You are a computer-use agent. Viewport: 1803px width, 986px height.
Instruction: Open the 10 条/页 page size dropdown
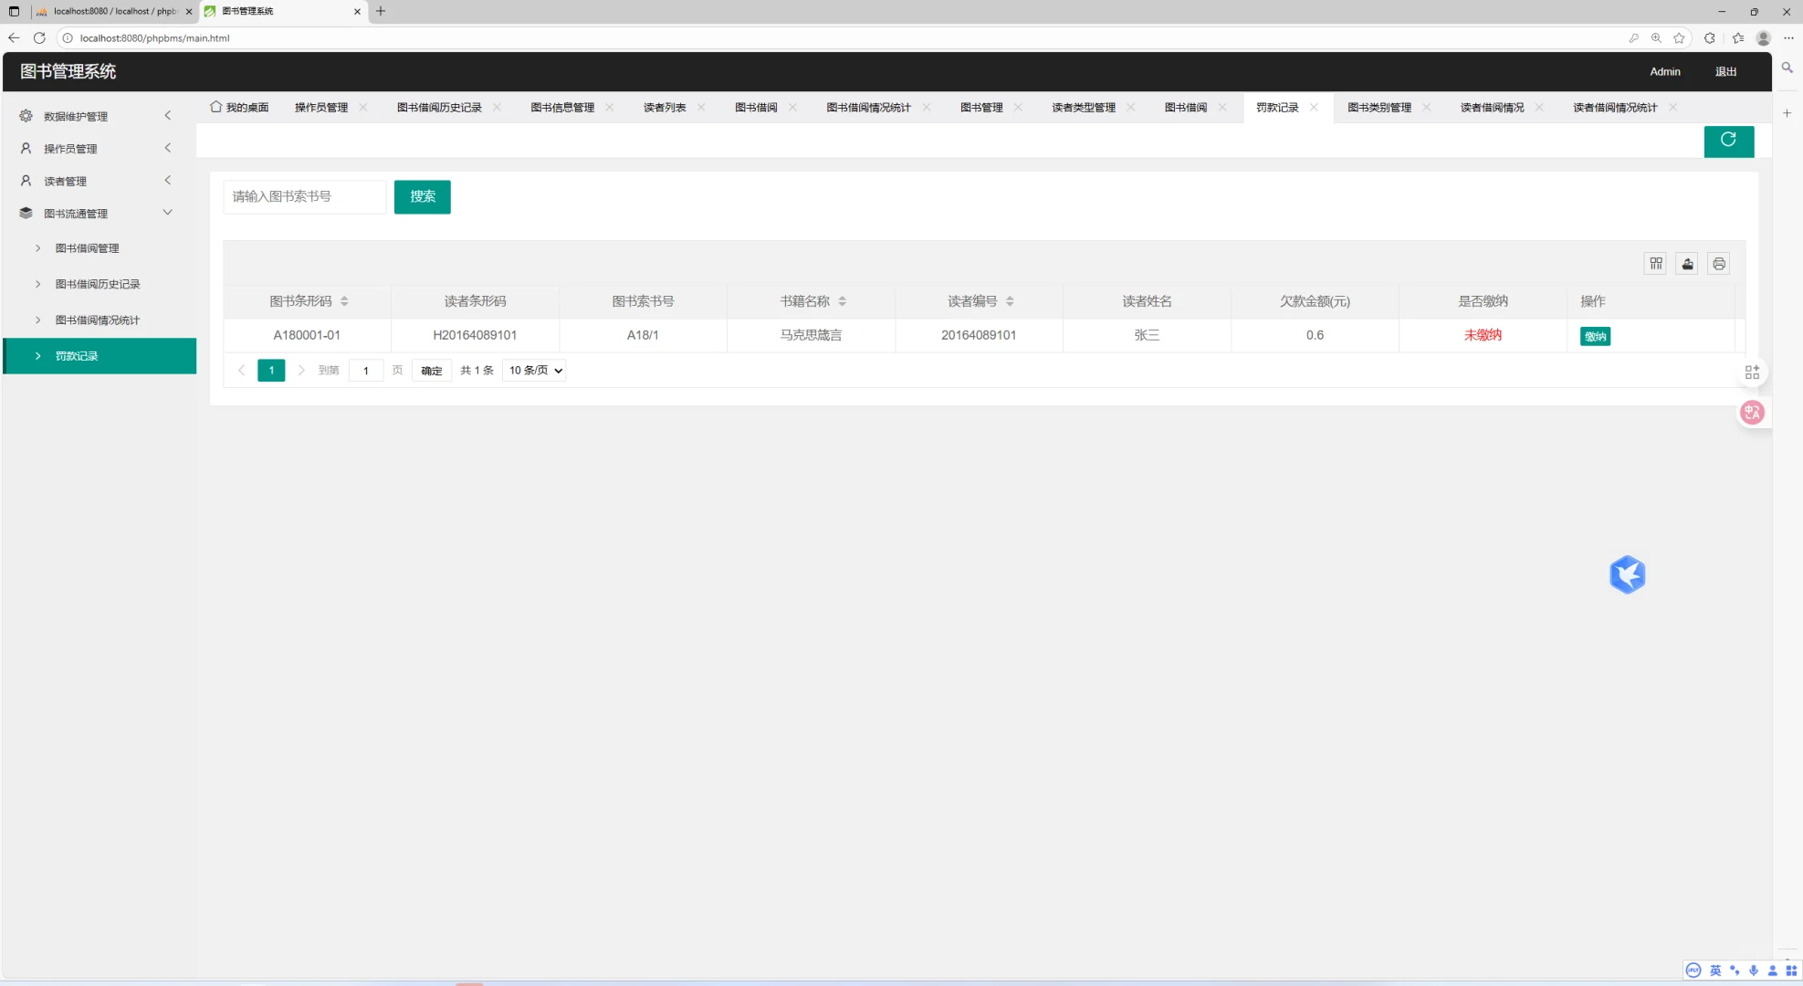(x=533, y=370)
